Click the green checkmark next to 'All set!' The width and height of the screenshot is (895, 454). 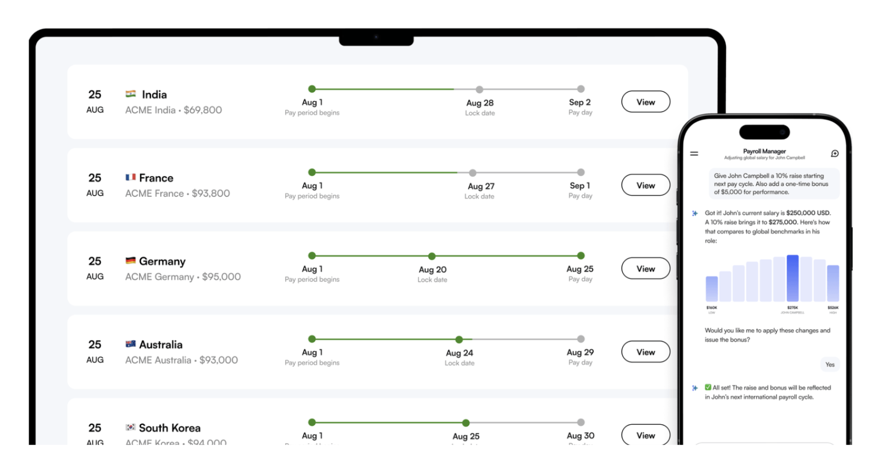[x=708, y=388]
